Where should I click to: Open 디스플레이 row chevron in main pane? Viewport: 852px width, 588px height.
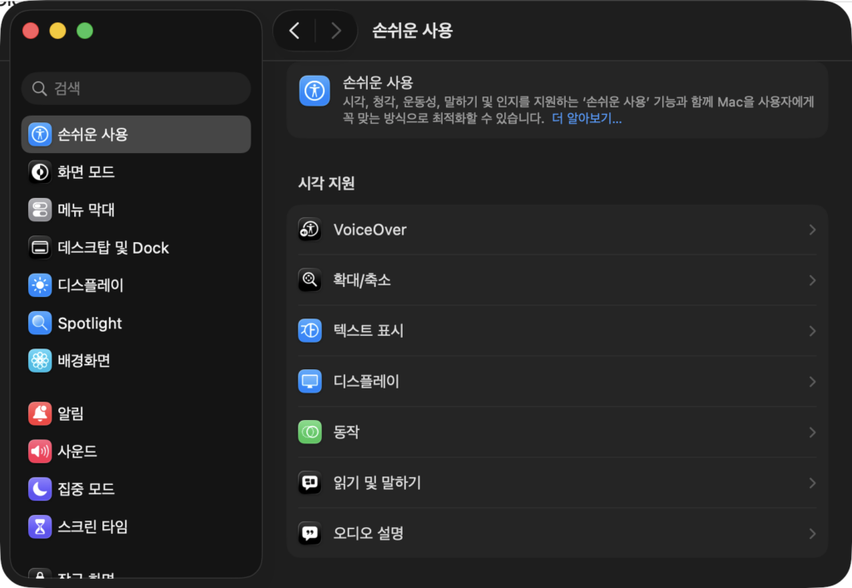click(x=812, y=382)
